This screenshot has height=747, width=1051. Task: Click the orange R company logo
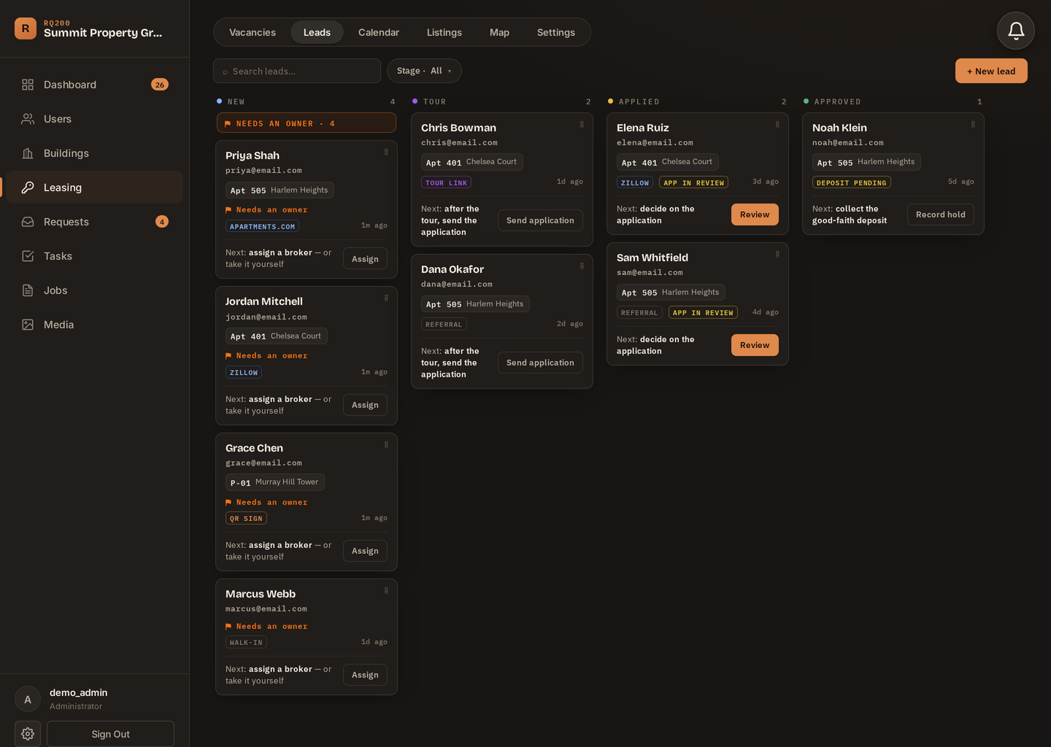(26, 28)
